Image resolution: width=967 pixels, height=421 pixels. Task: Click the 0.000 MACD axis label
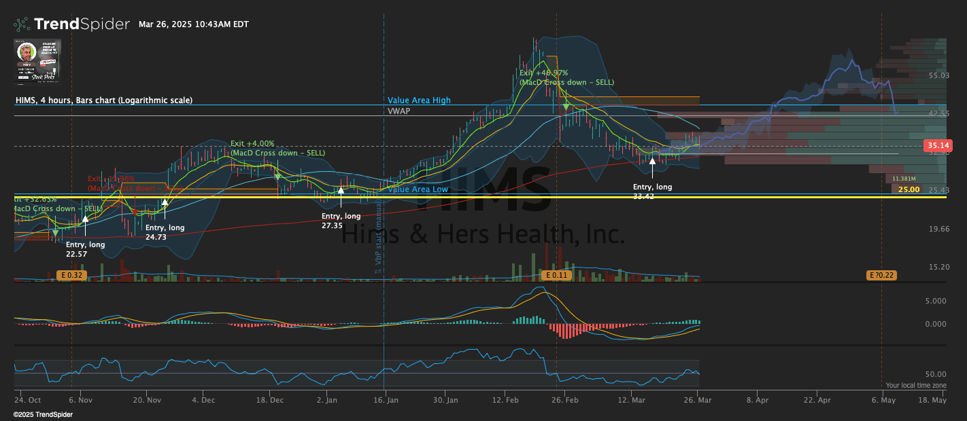[936, 324]
